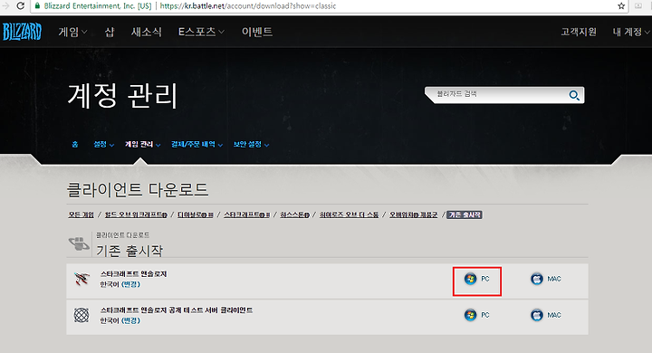Filter downloads by 스타크래프트 II
This screenshot has height=353, width=652.
247,215
